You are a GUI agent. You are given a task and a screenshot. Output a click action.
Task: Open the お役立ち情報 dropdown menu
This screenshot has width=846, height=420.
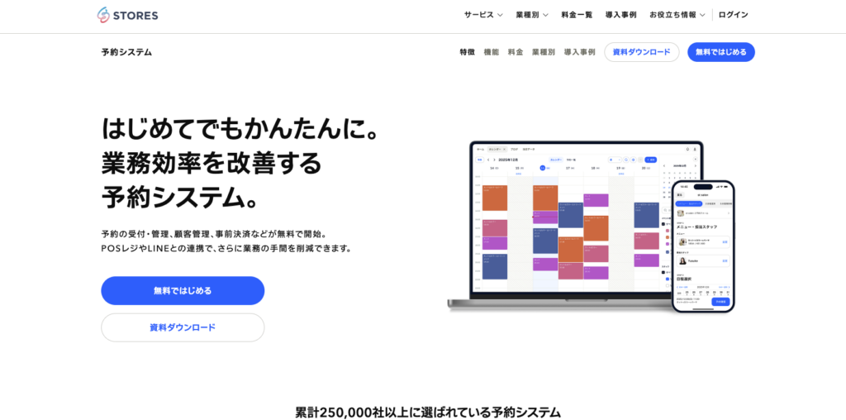[x=677, y=15]
